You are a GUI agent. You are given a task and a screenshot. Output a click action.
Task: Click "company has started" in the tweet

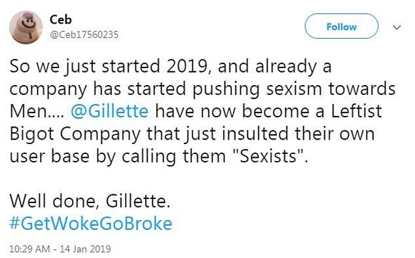click(x=98, y=89)
